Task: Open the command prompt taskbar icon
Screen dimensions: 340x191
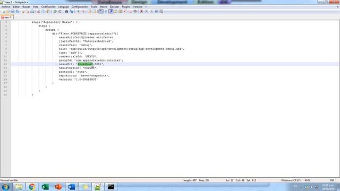Action: coord(111,187)
